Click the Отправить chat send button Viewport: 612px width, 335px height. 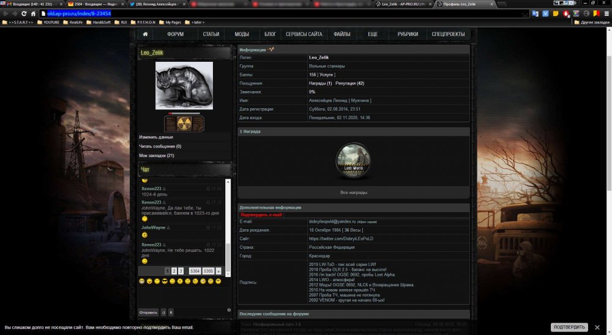pos(149,312)
